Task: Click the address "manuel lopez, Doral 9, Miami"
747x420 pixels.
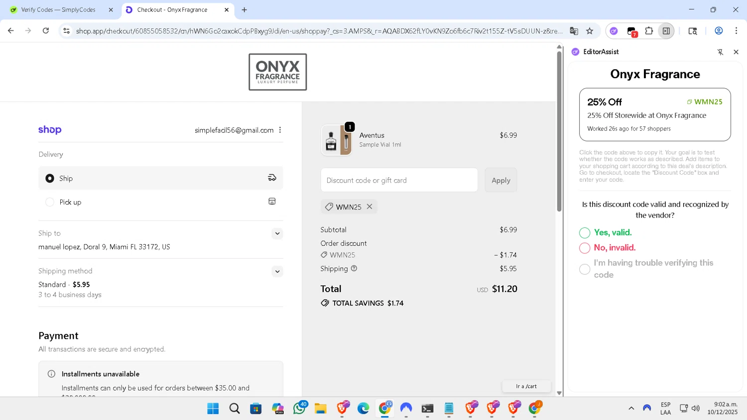Action: click(104, 247)
